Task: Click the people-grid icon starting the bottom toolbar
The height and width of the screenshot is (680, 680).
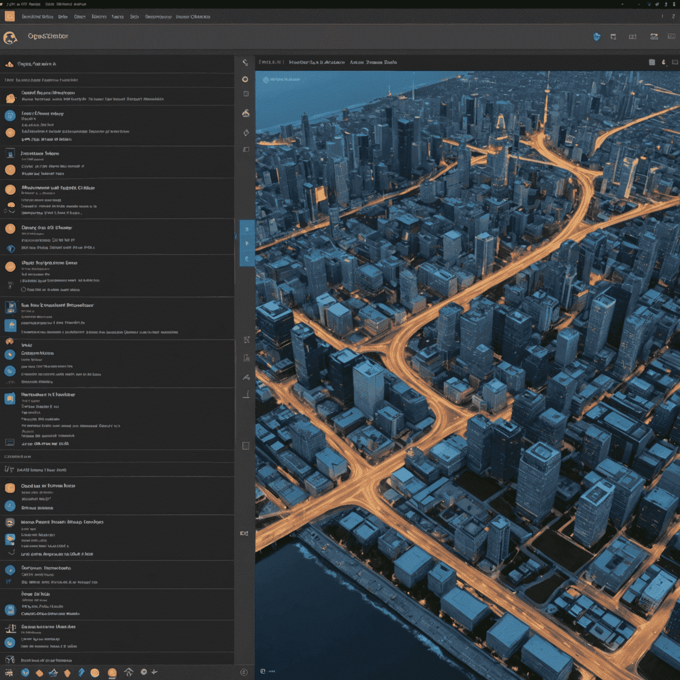Action: coord(9,672)
